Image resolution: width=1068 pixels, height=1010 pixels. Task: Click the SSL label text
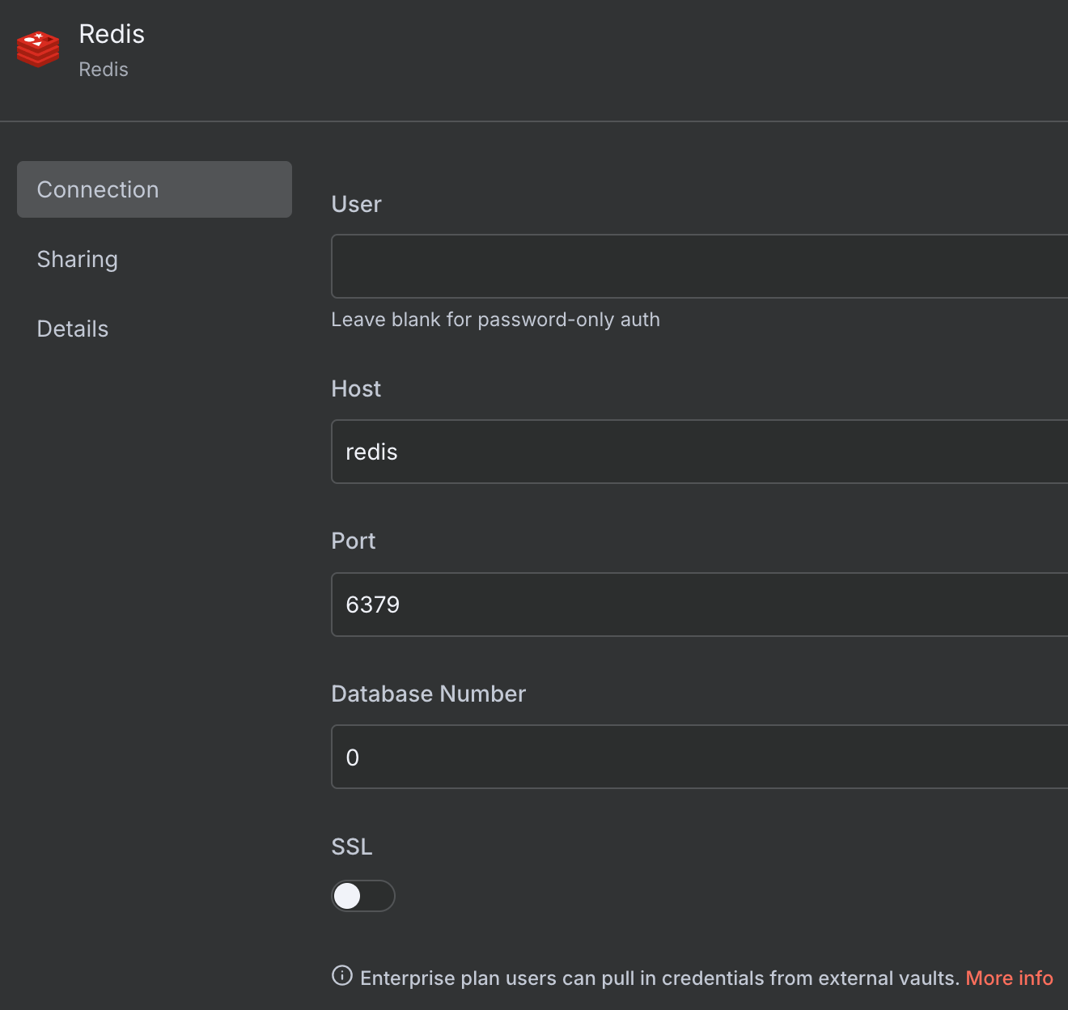tap(352, 847)
